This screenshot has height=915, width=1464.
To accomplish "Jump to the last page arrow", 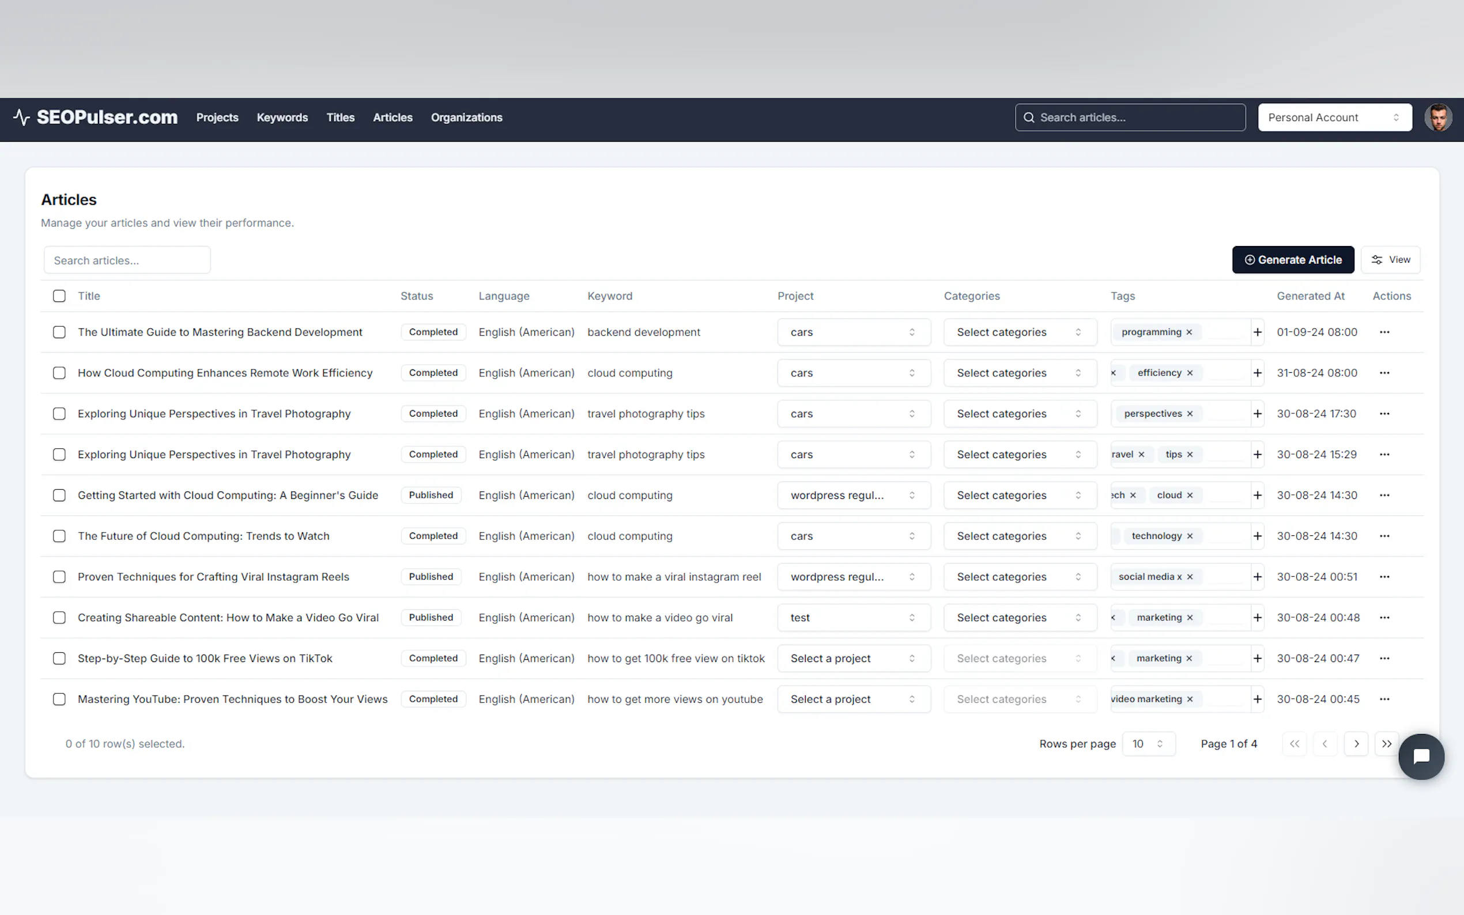I will [x=1387, y=744].
